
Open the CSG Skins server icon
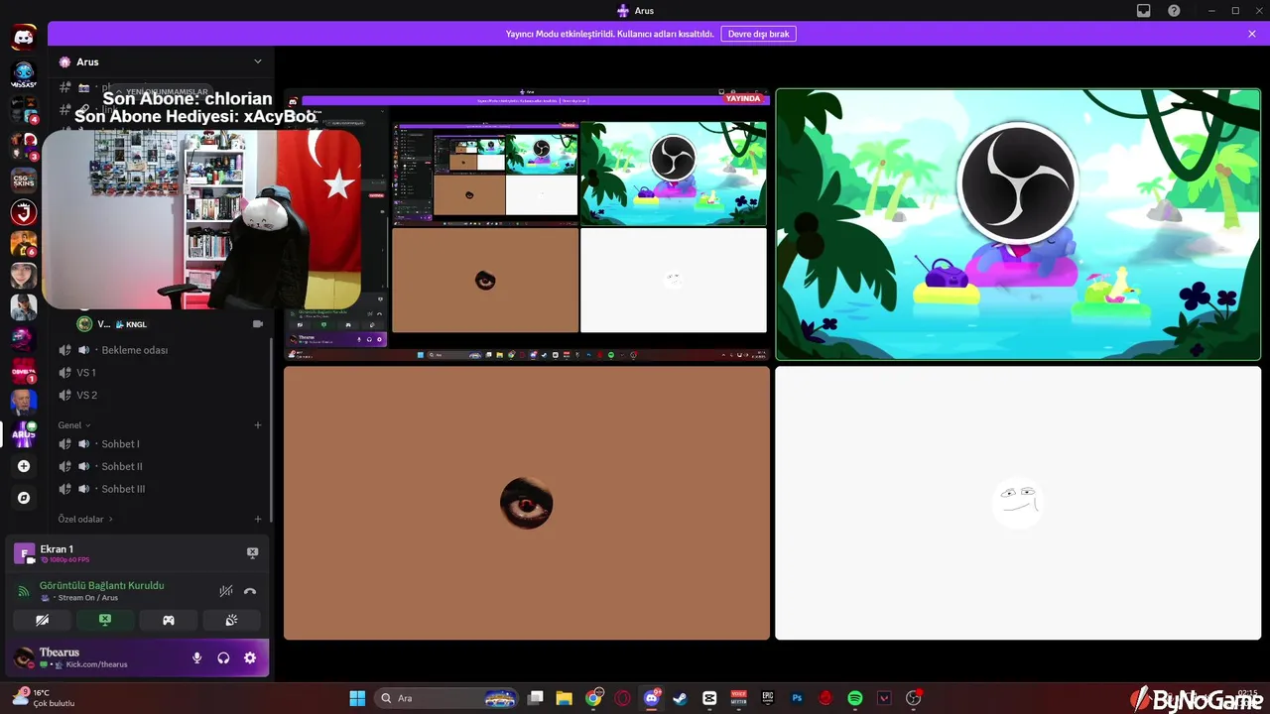[24, 179]
